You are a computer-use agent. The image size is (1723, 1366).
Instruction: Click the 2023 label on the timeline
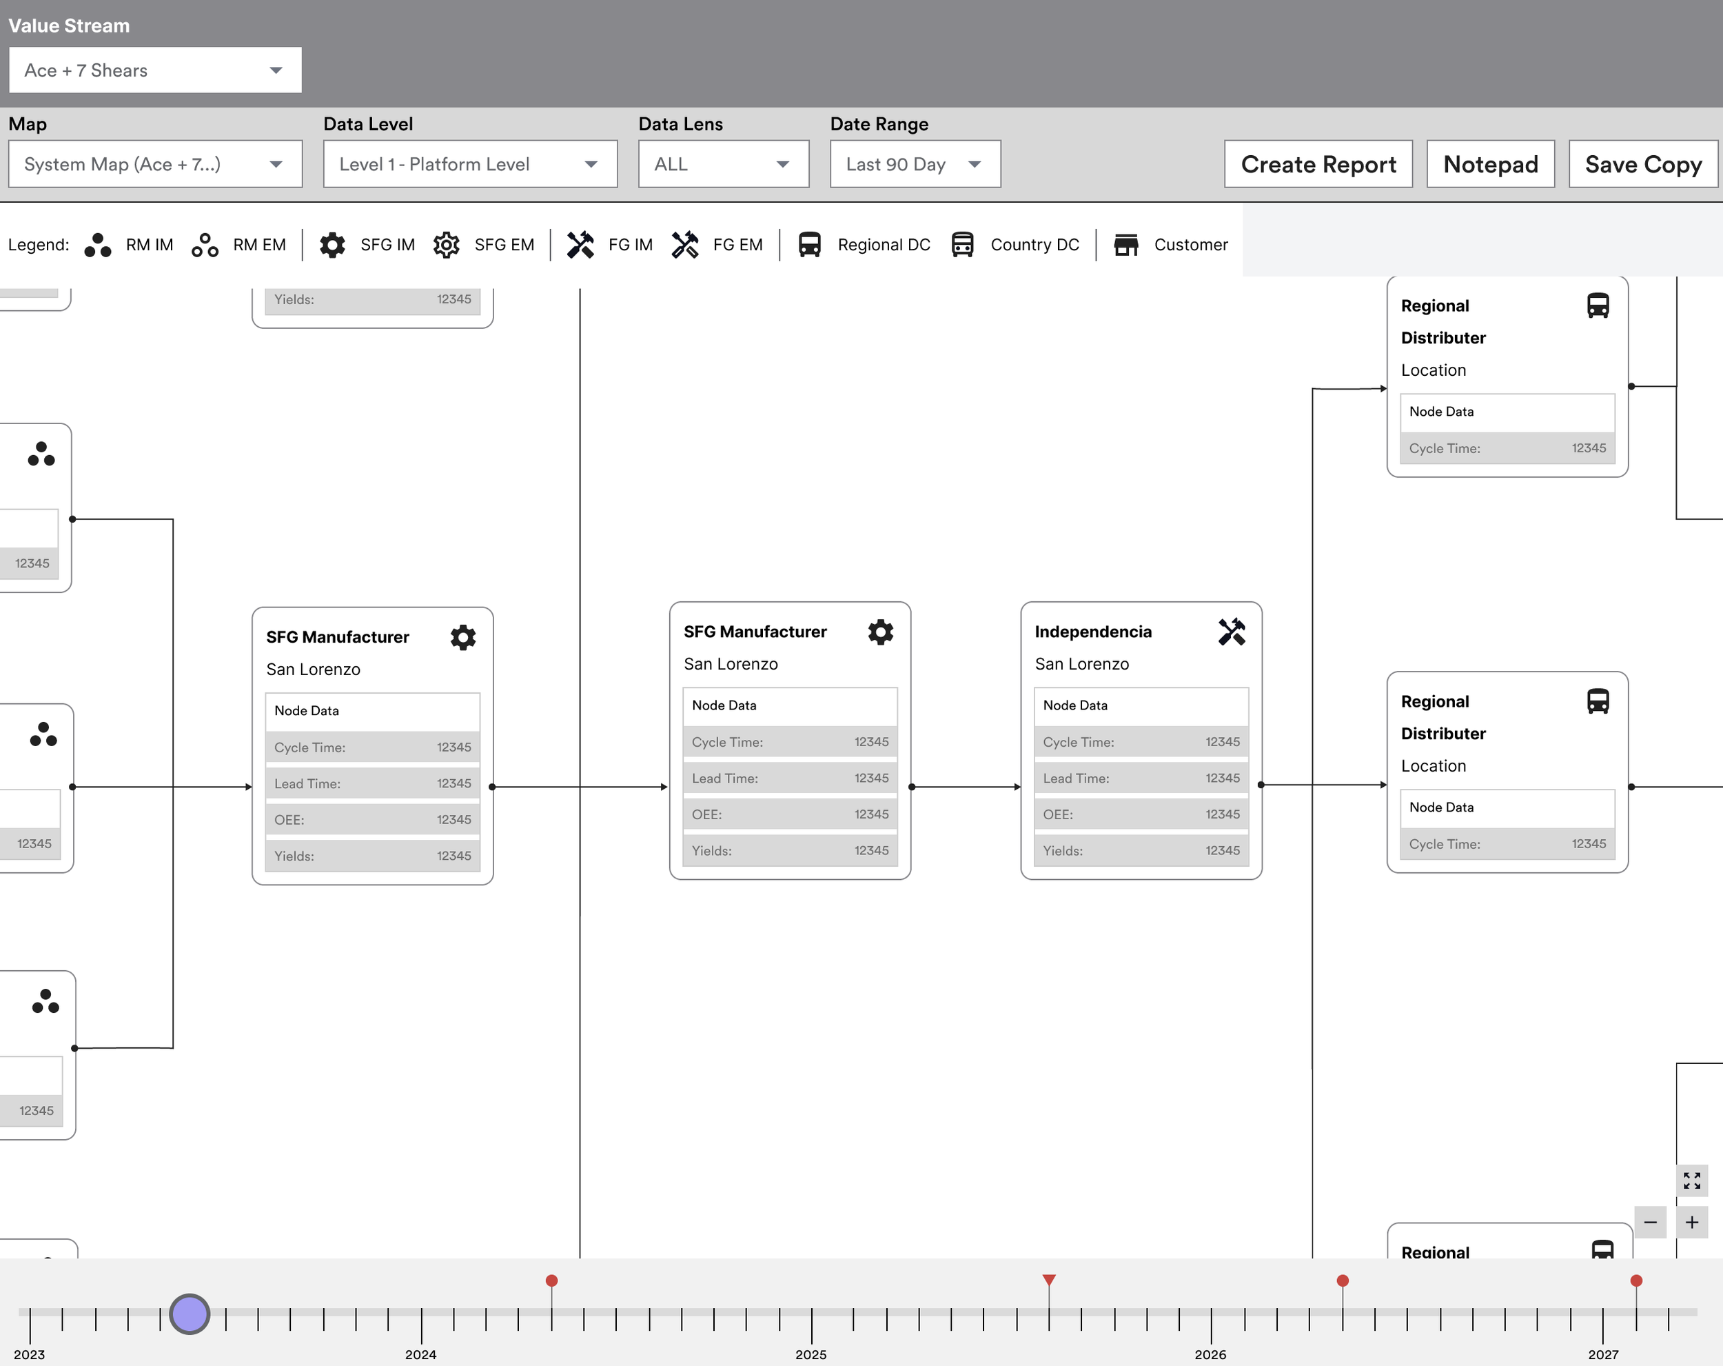point(30,1354)
